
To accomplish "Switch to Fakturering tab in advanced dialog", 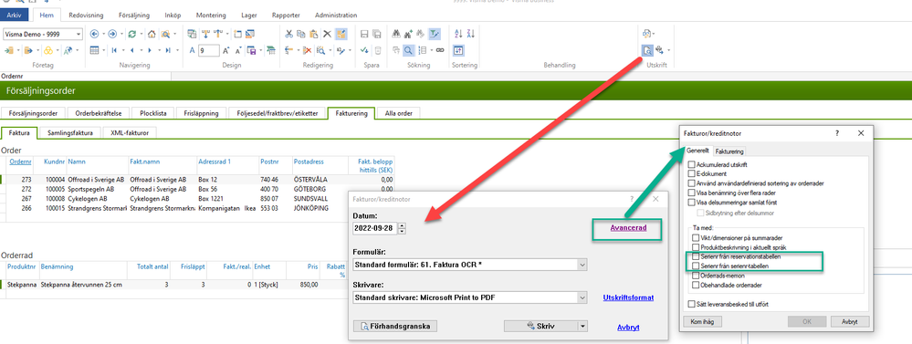I will click(x=729, y=151).
